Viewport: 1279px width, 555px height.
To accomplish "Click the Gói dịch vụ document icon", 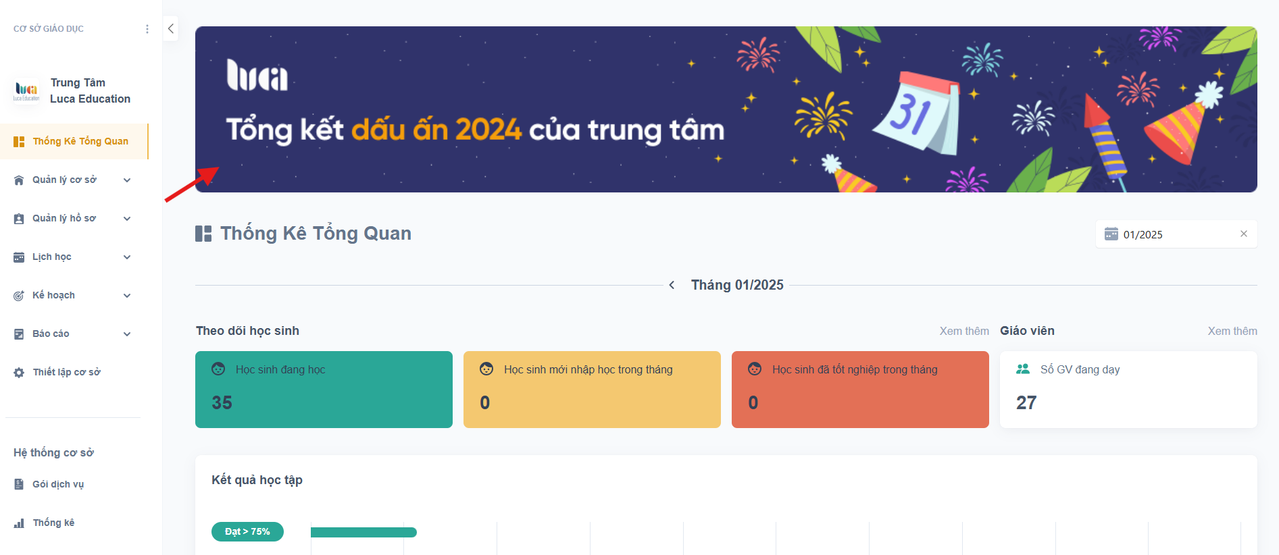I will [x=19, y=484].
